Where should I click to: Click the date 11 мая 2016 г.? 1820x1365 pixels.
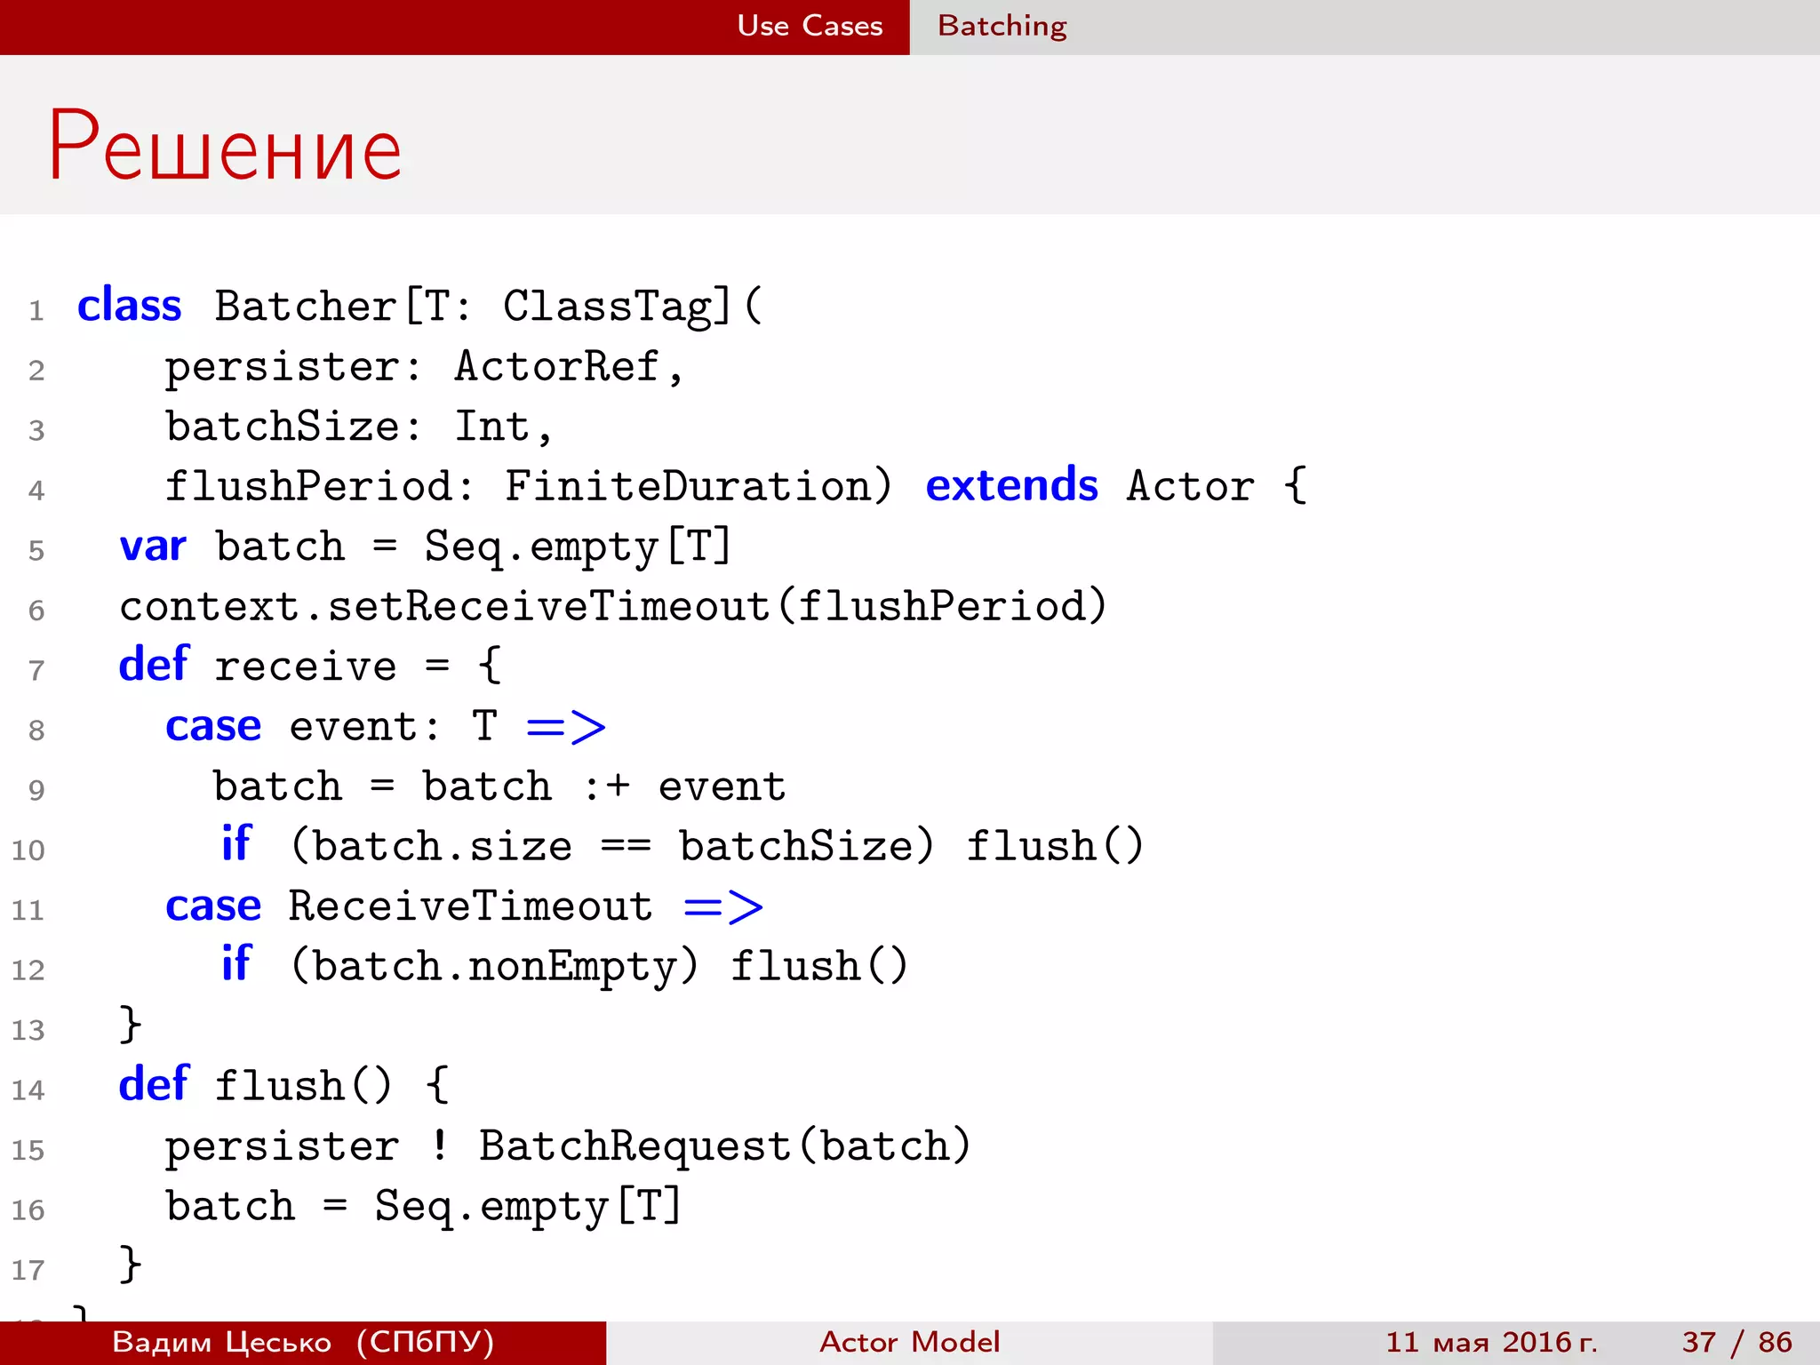click(1491, 1342)
